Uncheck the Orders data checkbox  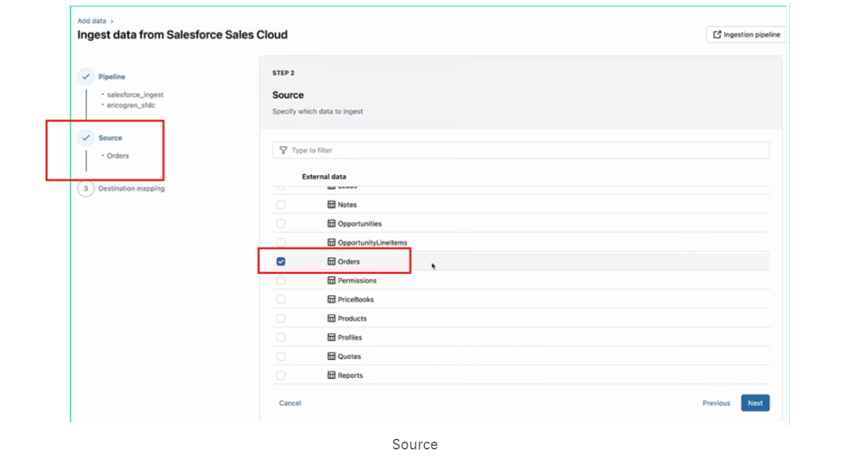(x=281, y=261)
